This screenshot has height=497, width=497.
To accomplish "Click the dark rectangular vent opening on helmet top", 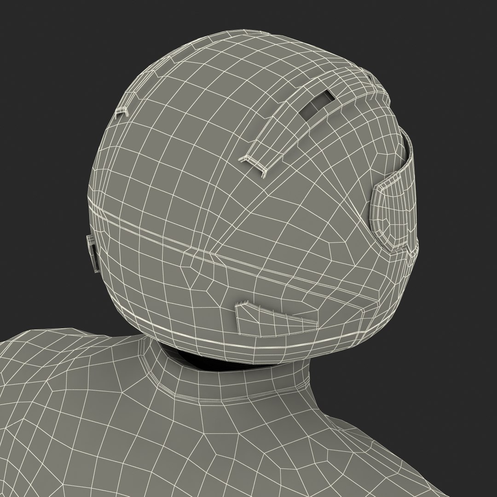I will pos(318,104).
